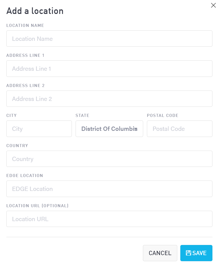Click the EDGE LOCATION field label
Screen dimensions: 218x265
[x=25, y=175]
